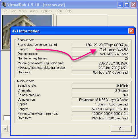Viewport: 138px width, 139px height.
Task: Open the Audio menu
Action: click(x=34, y=11)
